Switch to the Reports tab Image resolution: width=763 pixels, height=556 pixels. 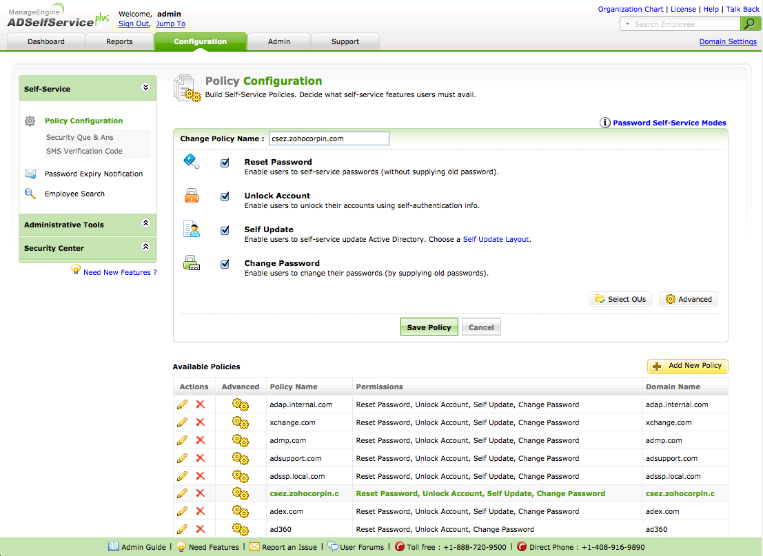point(119,42)
